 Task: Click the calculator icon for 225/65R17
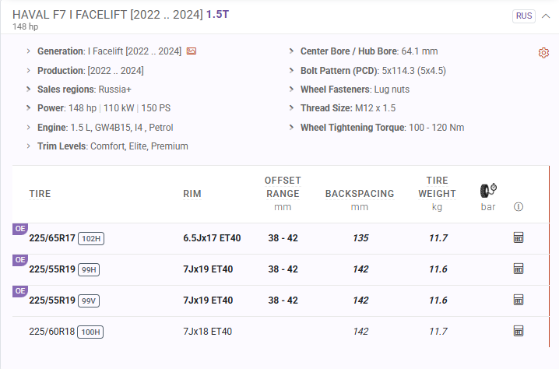519,237
